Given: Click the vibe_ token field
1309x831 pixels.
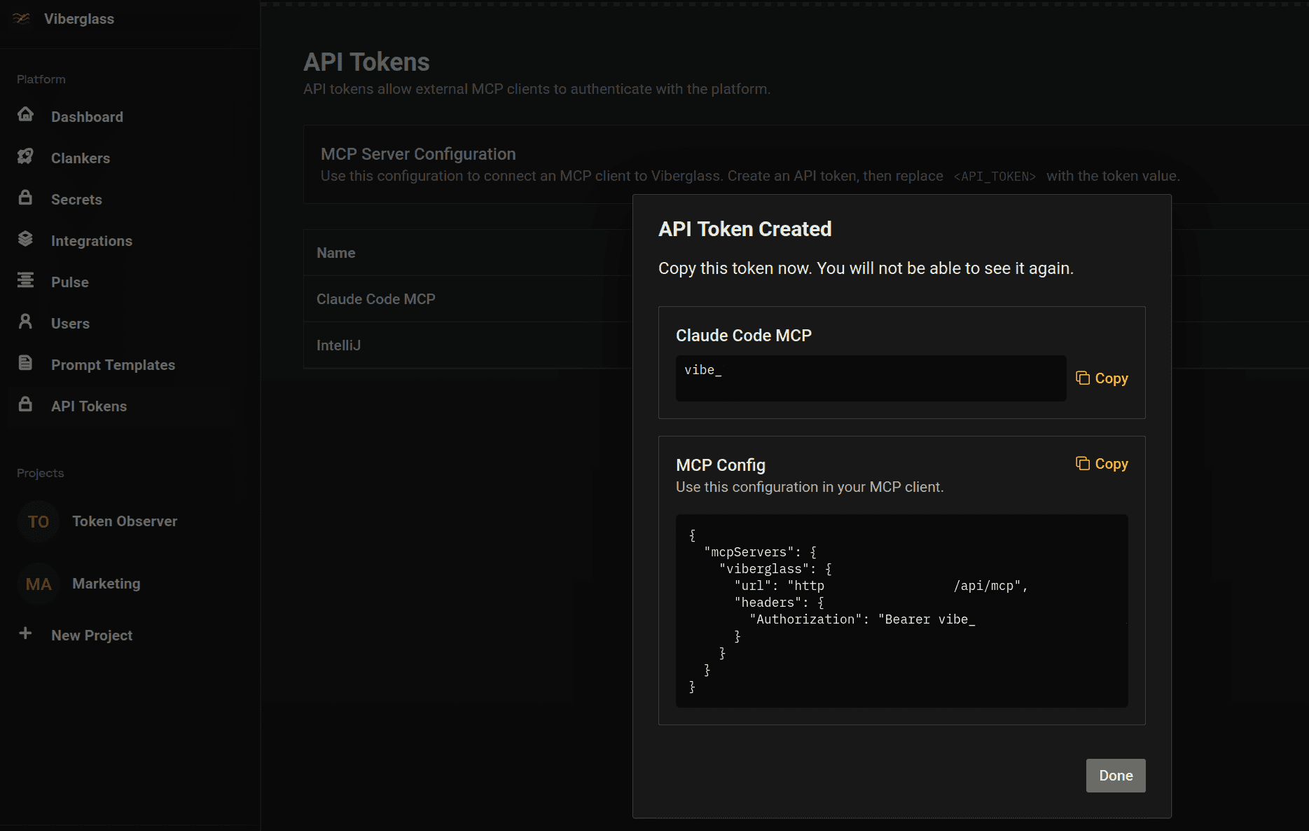Looking at the screenshot, I should [x=871, y=378].
